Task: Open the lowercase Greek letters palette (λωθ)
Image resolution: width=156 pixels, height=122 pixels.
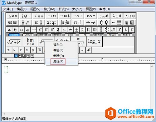Action: coord(117,16)
